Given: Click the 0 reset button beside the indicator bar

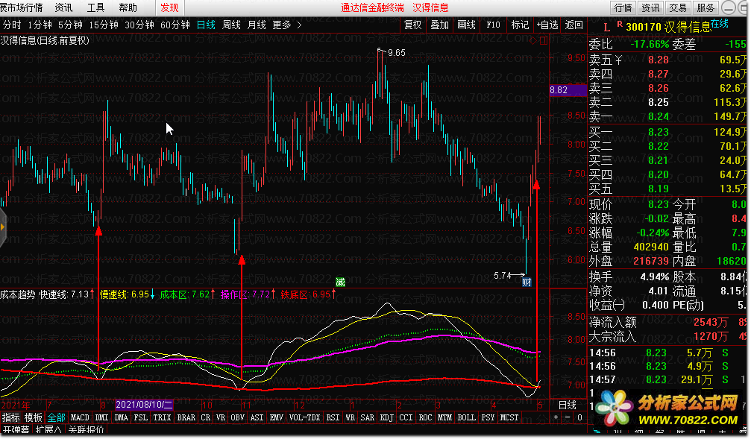Looking at the screenshot, I should (x=579, y=417).
